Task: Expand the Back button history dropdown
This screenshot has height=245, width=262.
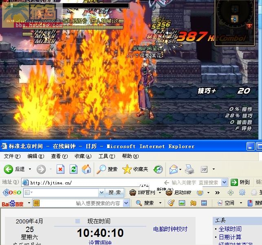Action: point(30,169)
